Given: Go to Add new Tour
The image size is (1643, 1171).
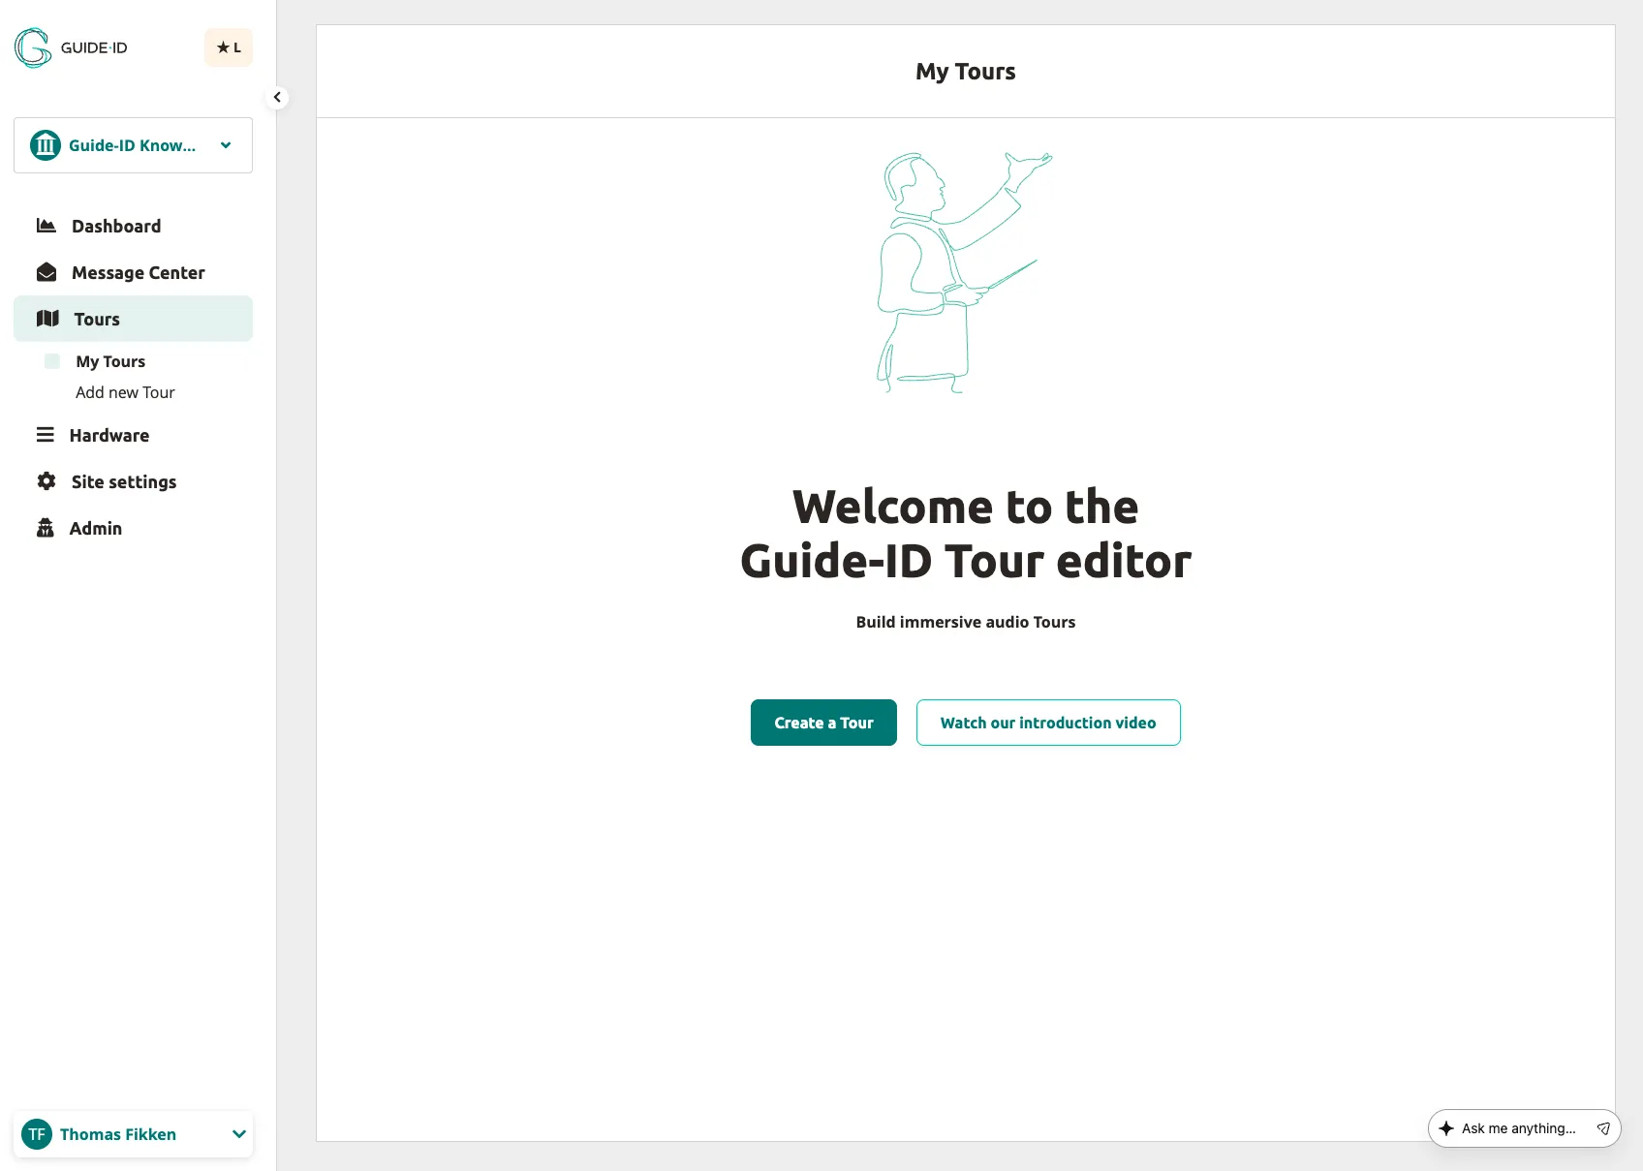Looking at the screenshot, I should tap(125, 392).
